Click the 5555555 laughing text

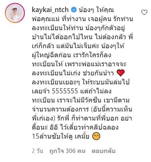coord(65,91)
